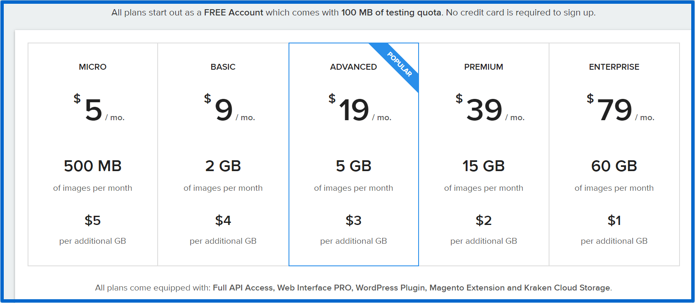This screenshot has height=303, width=695.
Task: Click the FREE Account text
Action: coord(234,13)
